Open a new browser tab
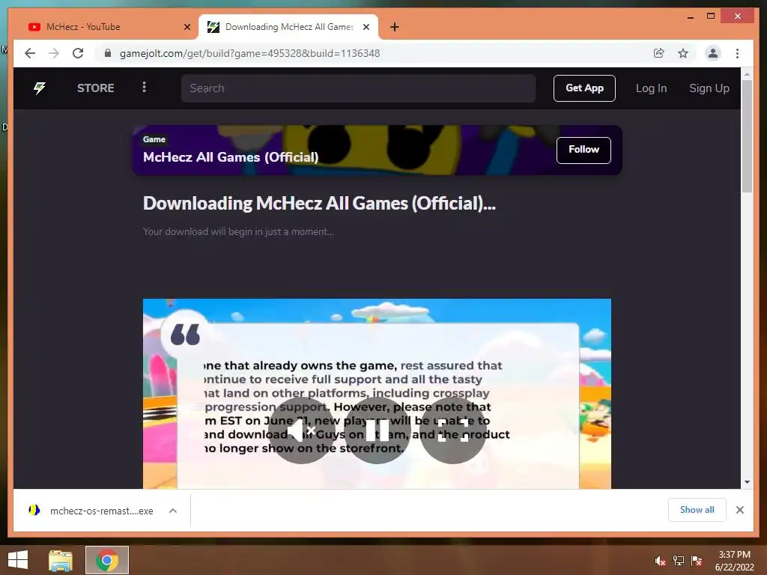Image resolution: width=767 pixels, height=575 pixels. click(395, 27)
